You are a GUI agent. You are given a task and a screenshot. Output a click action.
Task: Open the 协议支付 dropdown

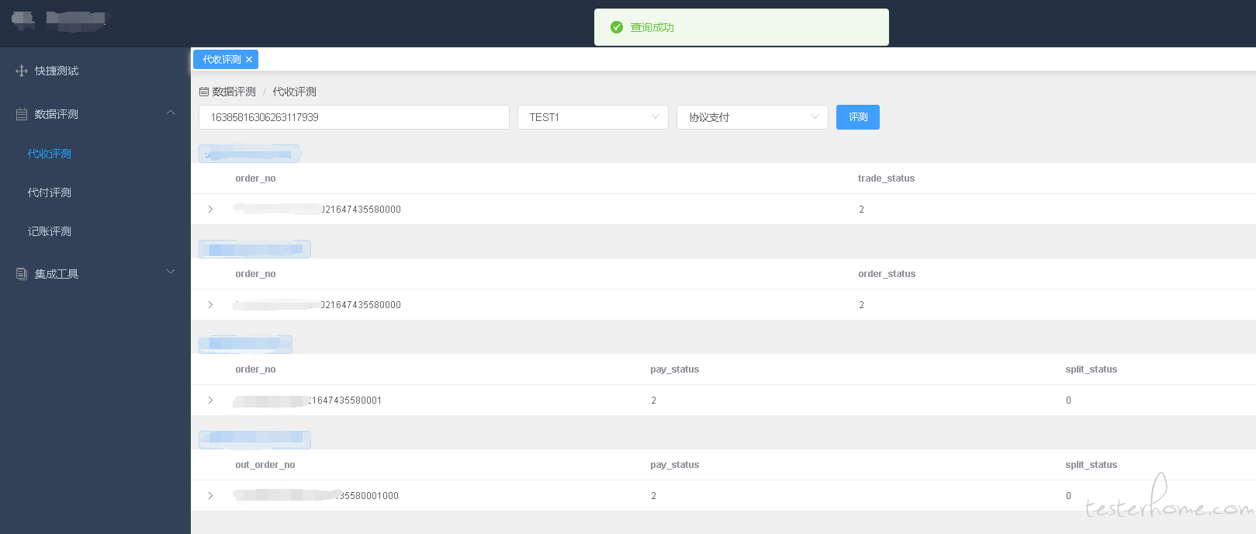click(x=752, y=117)
